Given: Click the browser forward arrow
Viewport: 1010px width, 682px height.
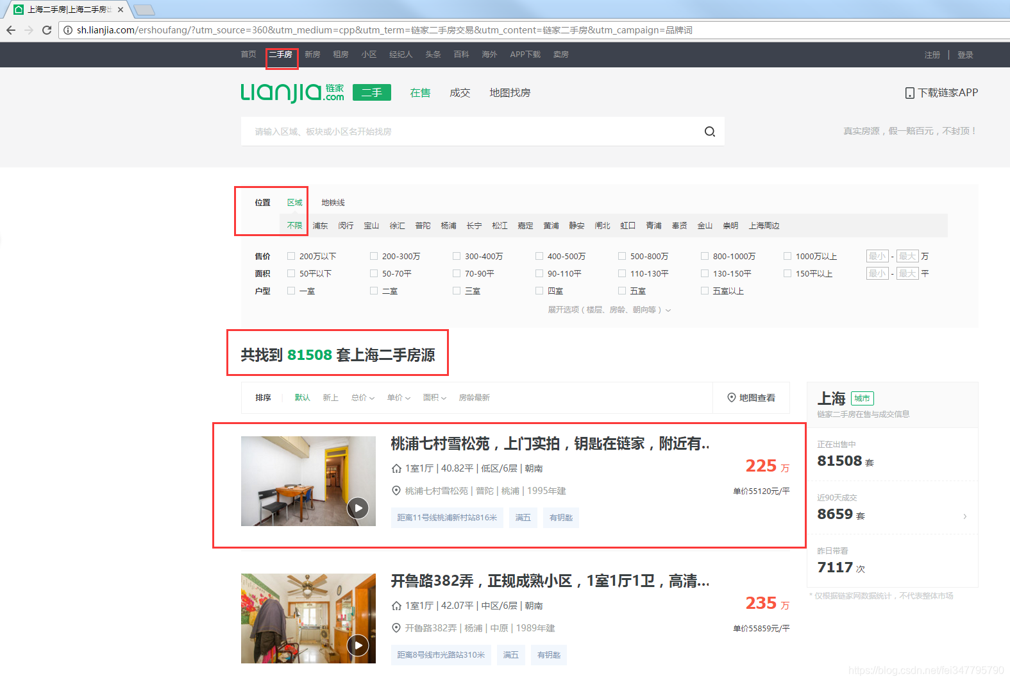Looking at the screenshot, I should tap(29, 30).
